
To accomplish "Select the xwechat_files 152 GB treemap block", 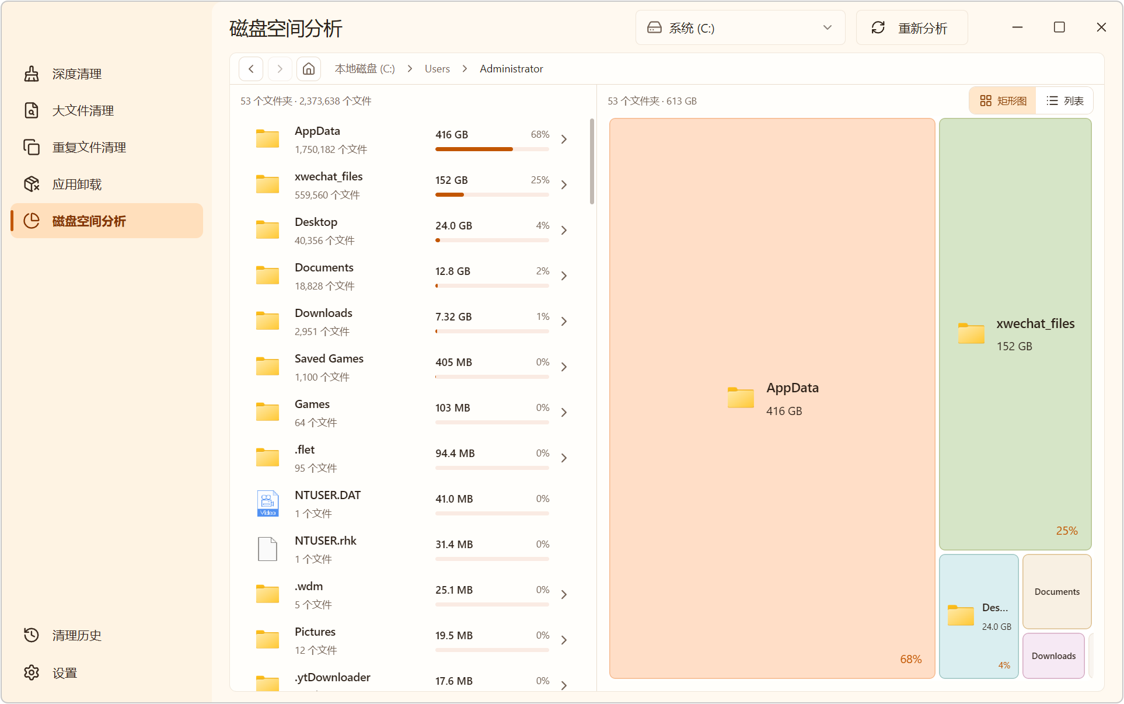I will (x=1015, y=334).
